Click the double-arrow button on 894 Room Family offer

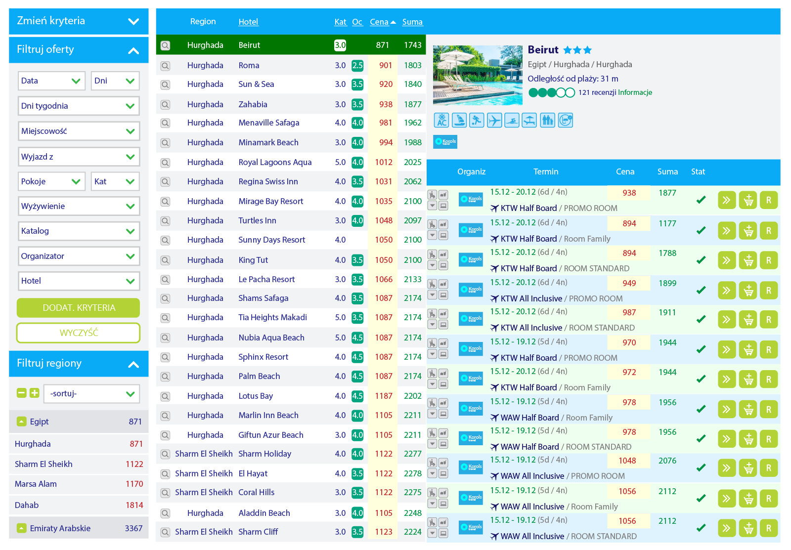click(726, 231)
